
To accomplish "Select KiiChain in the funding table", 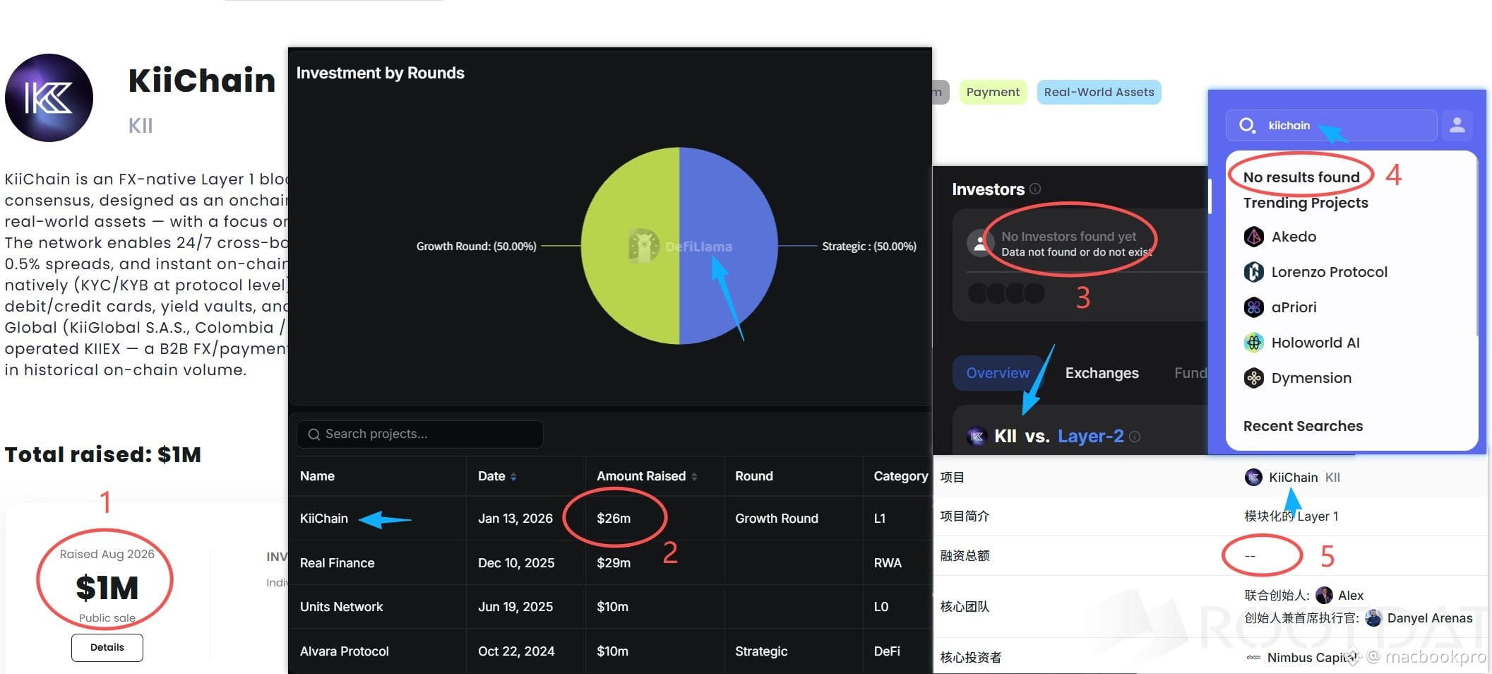I will pos(324,519).
